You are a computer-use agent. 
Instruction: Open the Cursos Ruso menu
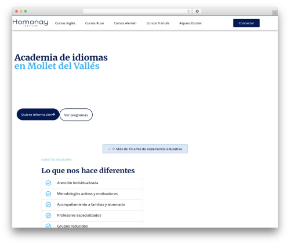pyautogui.click(x=95, y=23)
